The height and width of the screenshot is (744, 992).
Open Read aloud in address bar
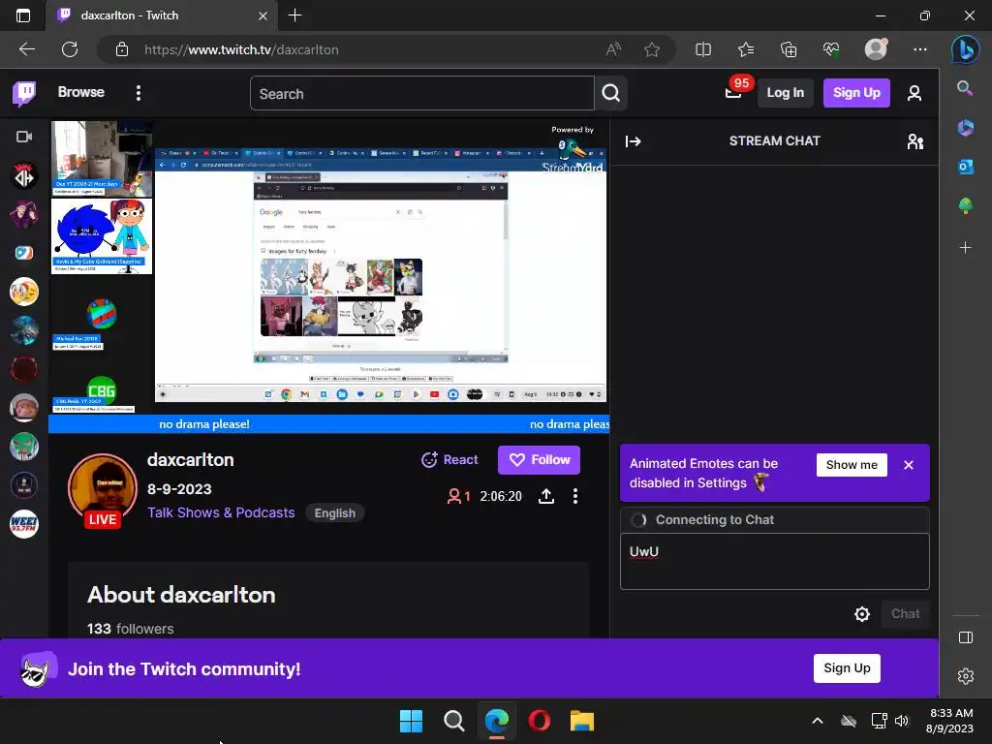[x=613, y=49]
